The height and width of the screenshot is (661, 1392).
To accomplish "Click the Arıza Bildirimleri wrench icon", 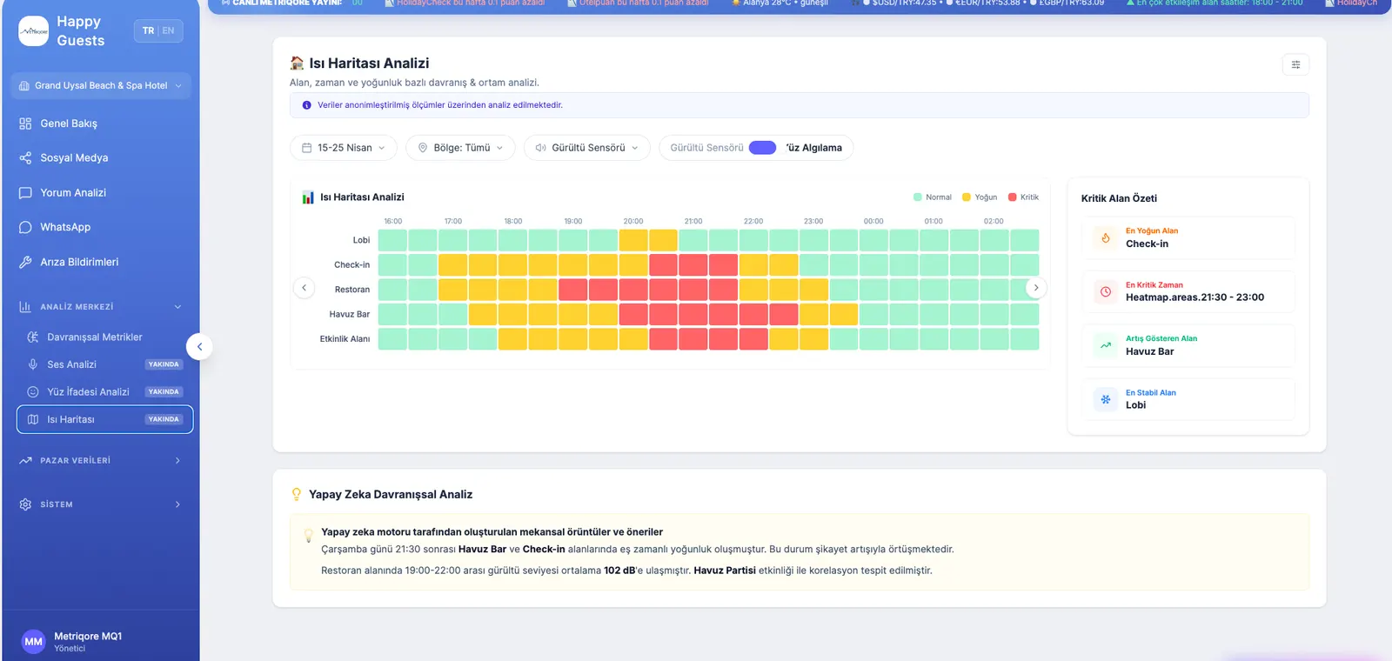I will [x=25, y=262].
